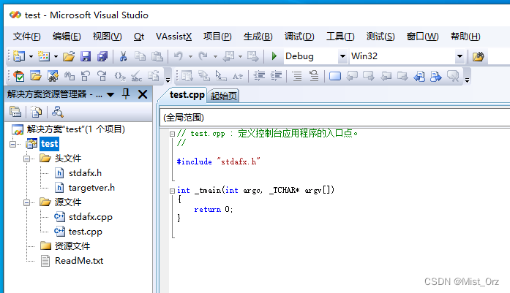Open the VAssistX menu
Image resolution: width=510 pixels, height=293 pixels.
[x=173, y=37]
